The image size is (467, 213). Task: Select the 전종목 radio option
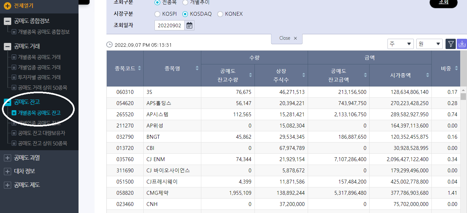[x=157, y=2]
